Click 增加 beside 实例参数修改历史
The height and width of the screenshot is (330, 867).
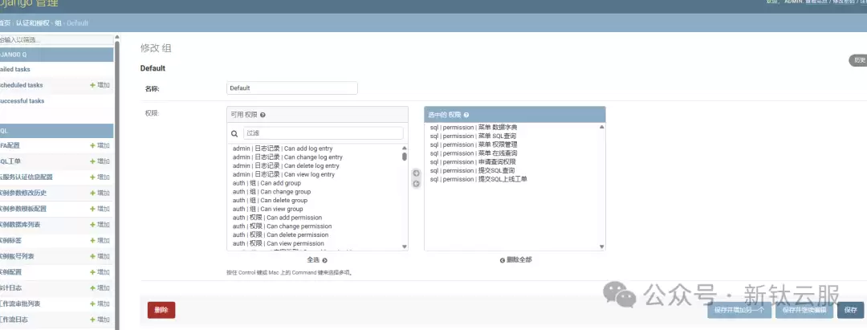click(x=100, y=193)
